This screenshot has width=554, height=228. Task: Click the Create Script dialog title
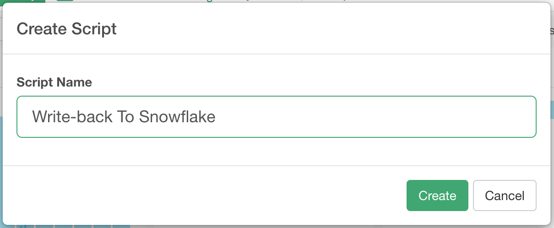point(66,29)
